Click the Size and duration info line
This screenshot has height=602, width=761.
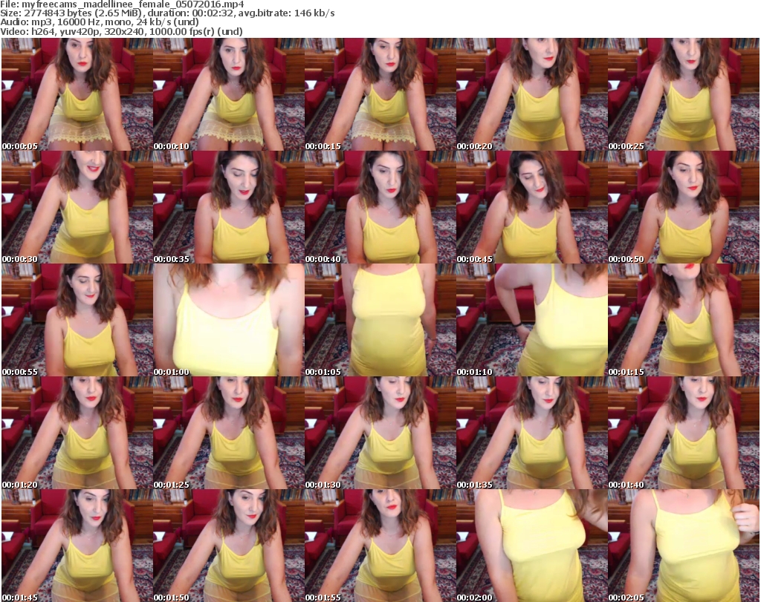click(167, 13)
